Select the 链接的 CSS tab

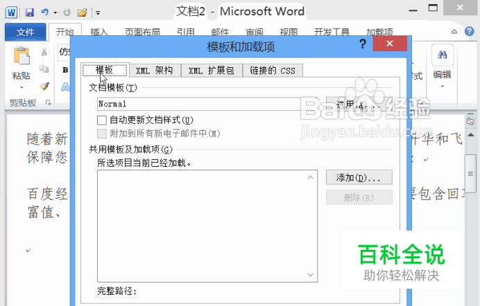[273, 71]
